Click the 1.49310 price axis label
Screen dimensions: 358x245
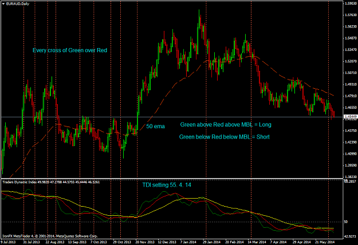[x=351, y=84]
